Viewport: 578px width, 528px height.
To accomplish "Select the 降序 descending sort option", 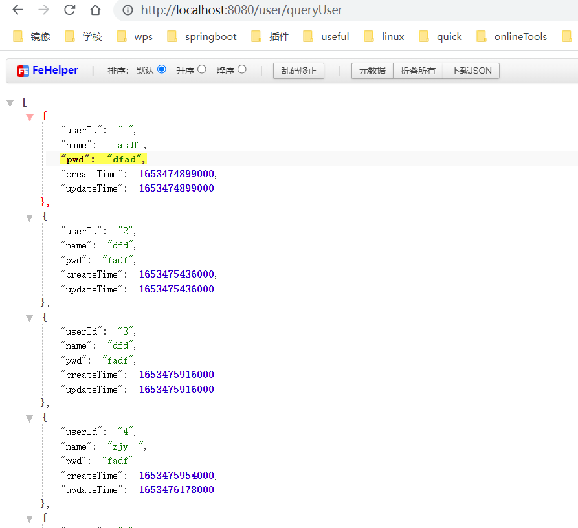I will (242, 69).
